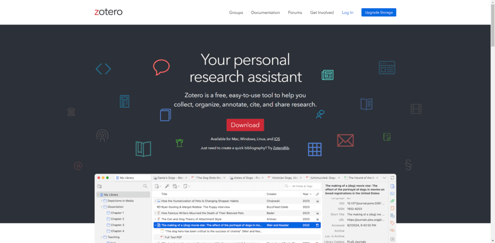Viewport: 495px width, 243px height.
Task: Click the DOI value 10.1371/journal.pone.0261
Action: tap(365, 203)
